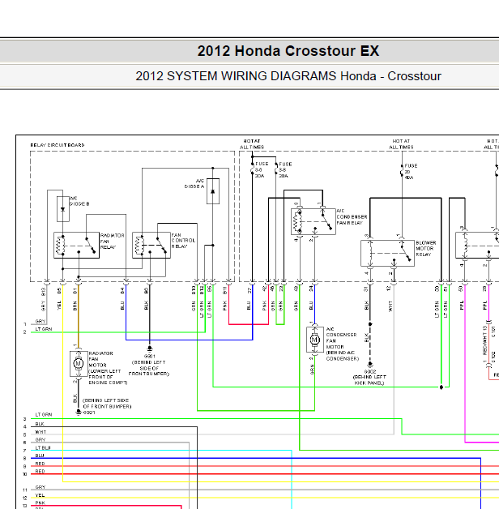Image resolution: width=499 pixels, height=509 pixels.
Task: Click the 'RED' label on line 10
Action: click(x=40, y=472)
